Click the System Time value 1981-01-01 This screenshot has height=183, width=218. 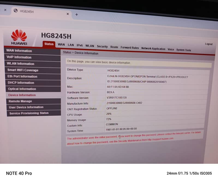121,129
